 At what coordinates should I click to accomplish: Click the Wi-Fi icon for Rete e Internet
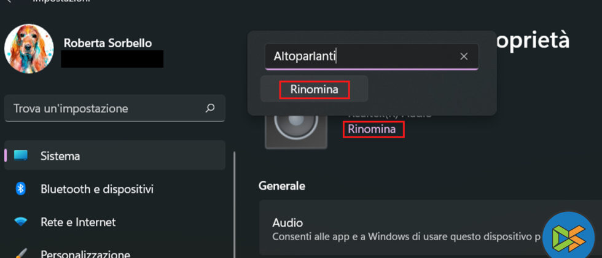coord(20,222)
